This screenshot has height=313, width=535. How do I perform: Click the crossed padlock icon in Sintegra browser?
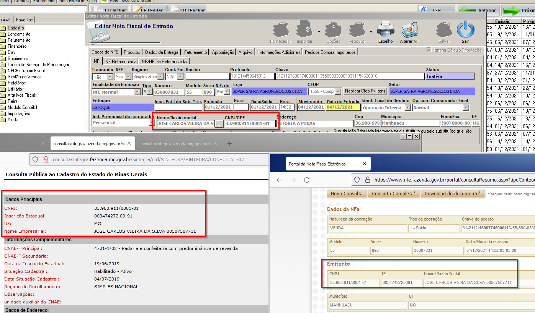46,159
